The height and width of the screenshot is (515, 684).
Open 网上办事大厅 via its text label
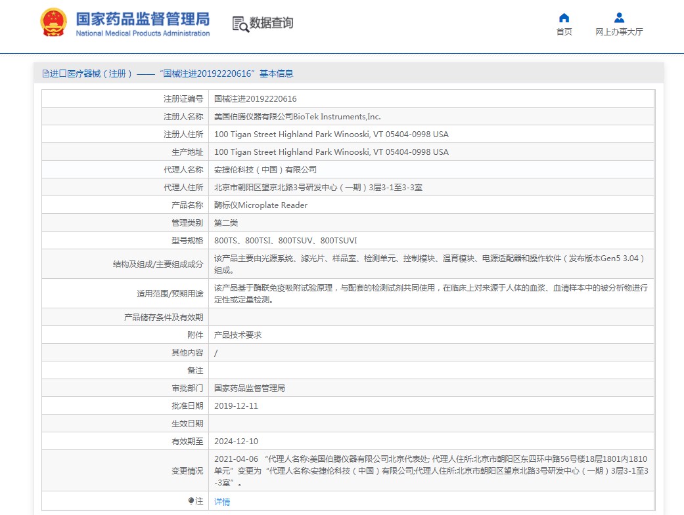(619, 32)
